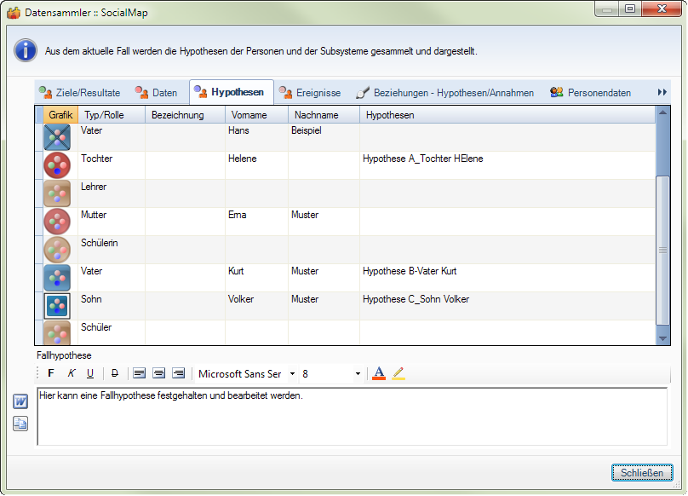
Task: Click 'Muster' surname in the Sohn row
Action: [305, 299]
